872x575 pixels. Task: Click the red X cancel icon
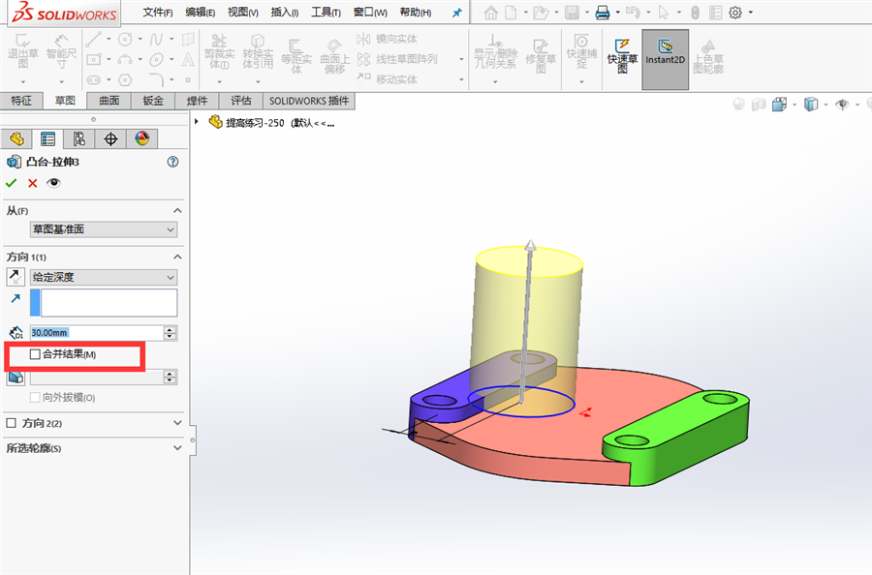[x=32, y=183]
